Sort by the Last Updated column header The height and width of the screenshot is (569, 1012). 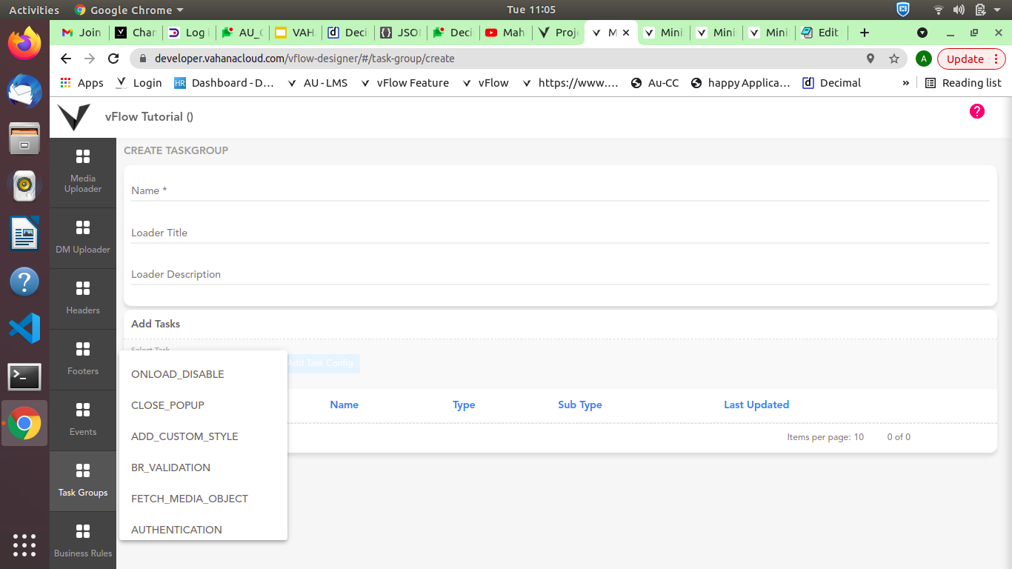pyautogui.click(x=756, y=405)
